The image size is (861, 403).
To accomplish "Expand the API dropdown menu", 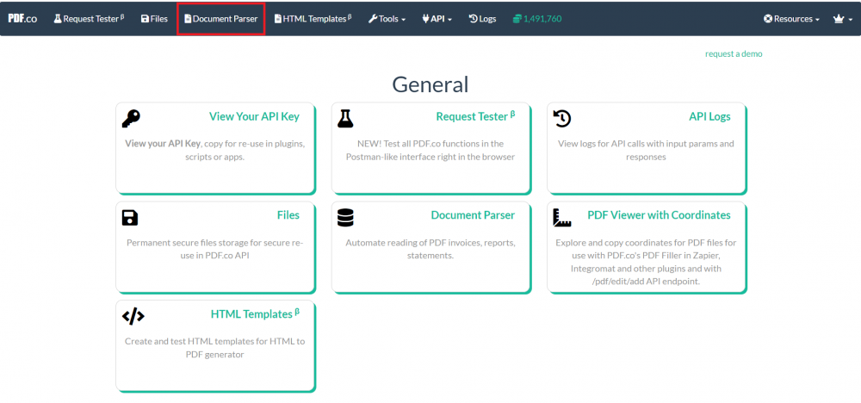I will [x=437, y=19].
